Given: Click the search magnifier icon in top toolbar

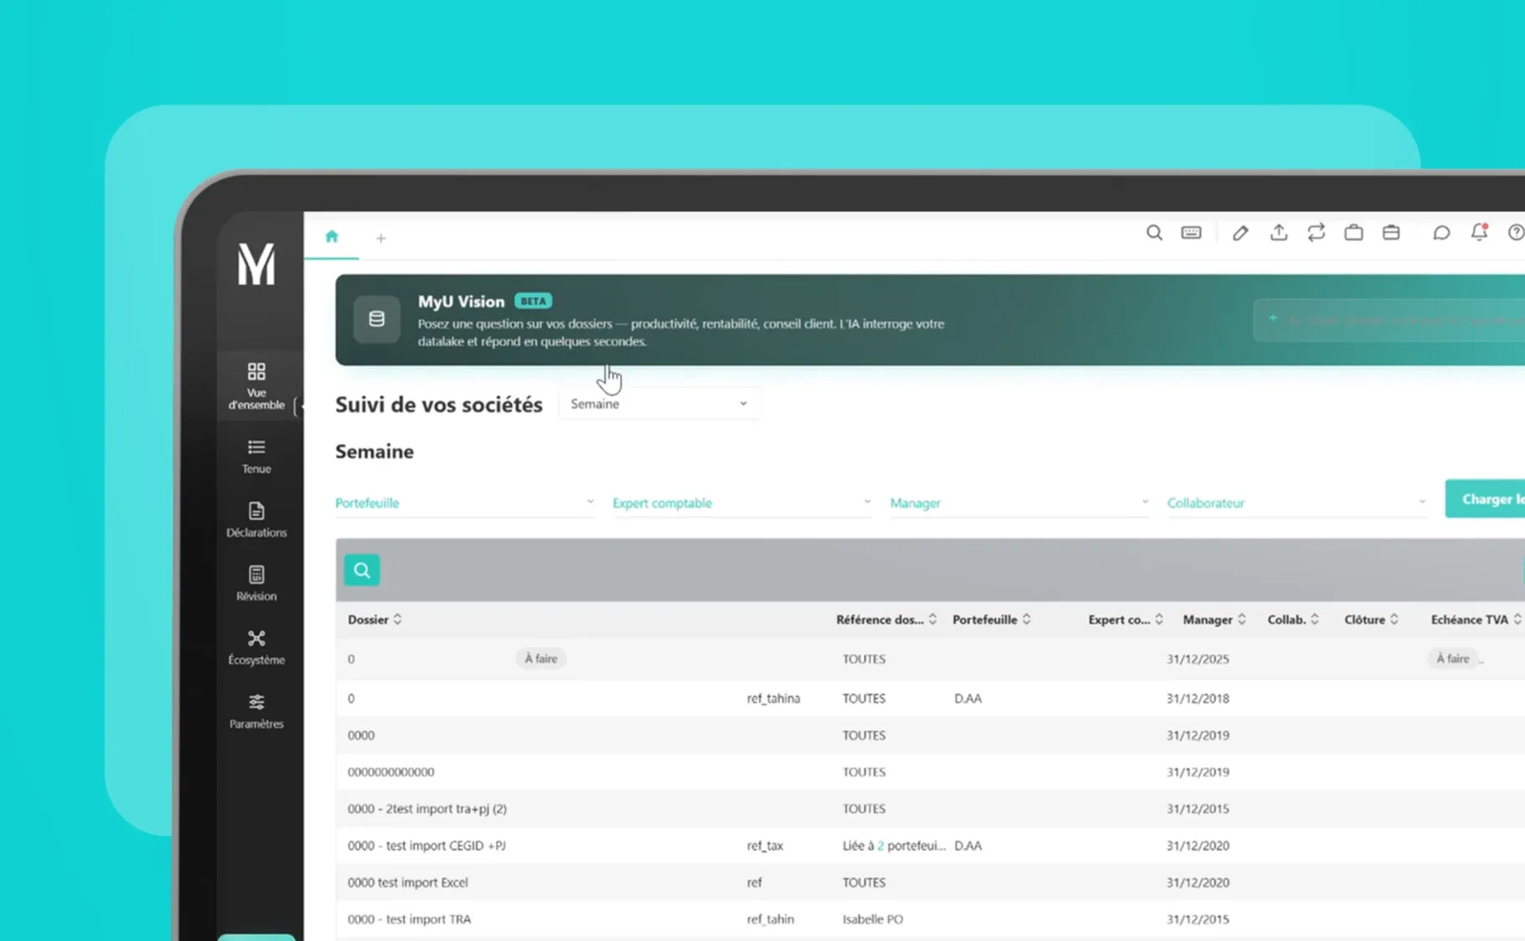Looking at the screenshot, I should click(1154, 233).
